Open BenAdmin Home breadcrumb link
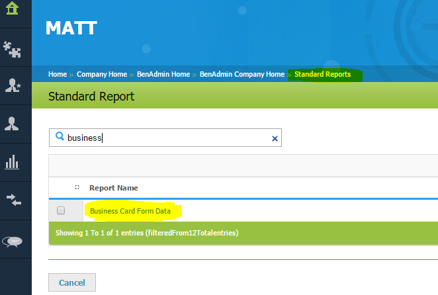 [163, 75]
